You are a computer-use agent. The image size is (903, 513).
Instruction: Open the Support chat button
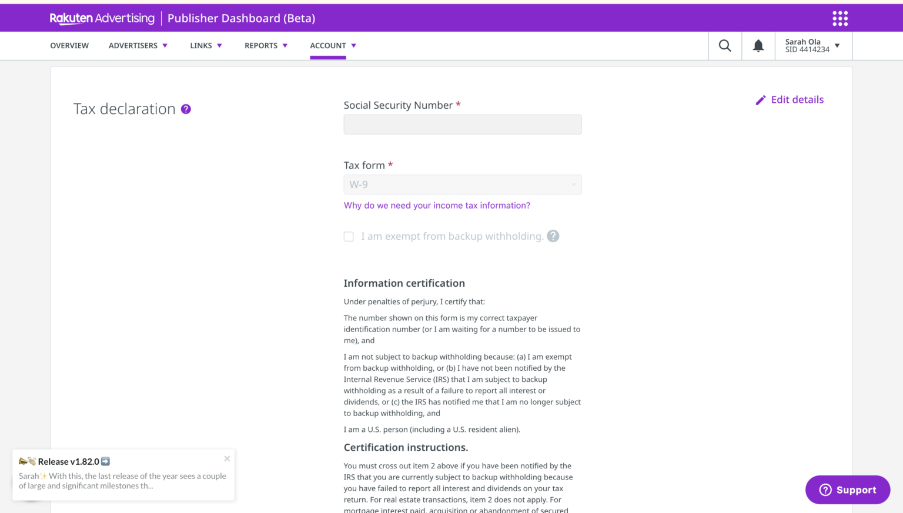[x=847, y=489]
